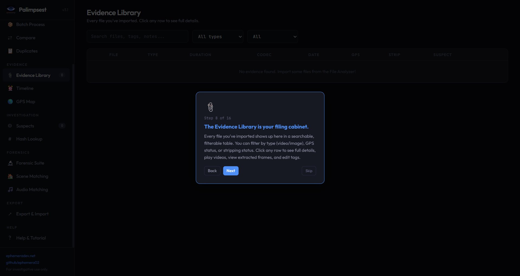
Task: Click the Compare arrows icon
Action: point(10,38)
